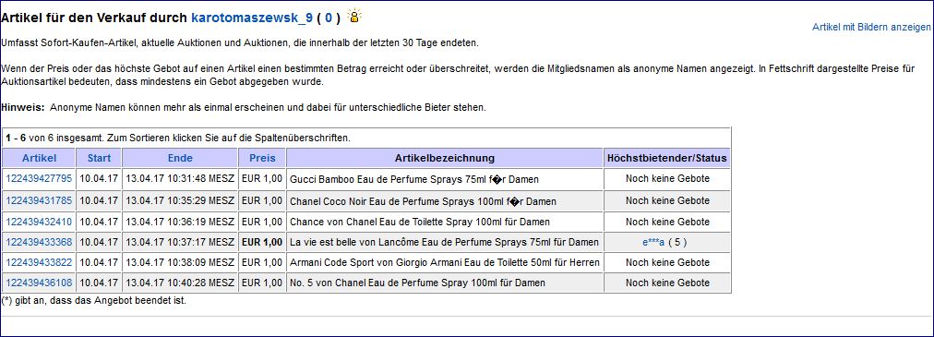
Task: Click the Hinweis note label
Action: click(23, 108)
